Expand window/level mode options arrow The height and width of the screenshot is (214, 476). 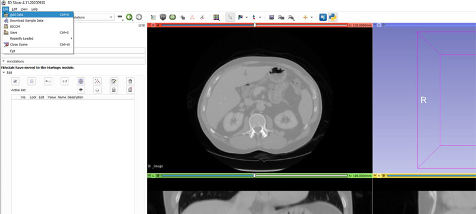pyautogui.click(x=246, y=17)
